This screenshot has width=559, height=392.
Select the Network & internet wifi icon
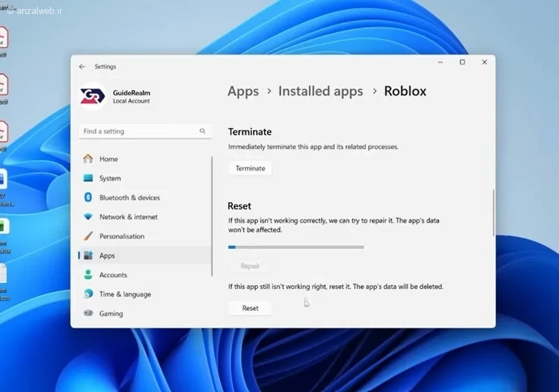(x=88, y=217)
